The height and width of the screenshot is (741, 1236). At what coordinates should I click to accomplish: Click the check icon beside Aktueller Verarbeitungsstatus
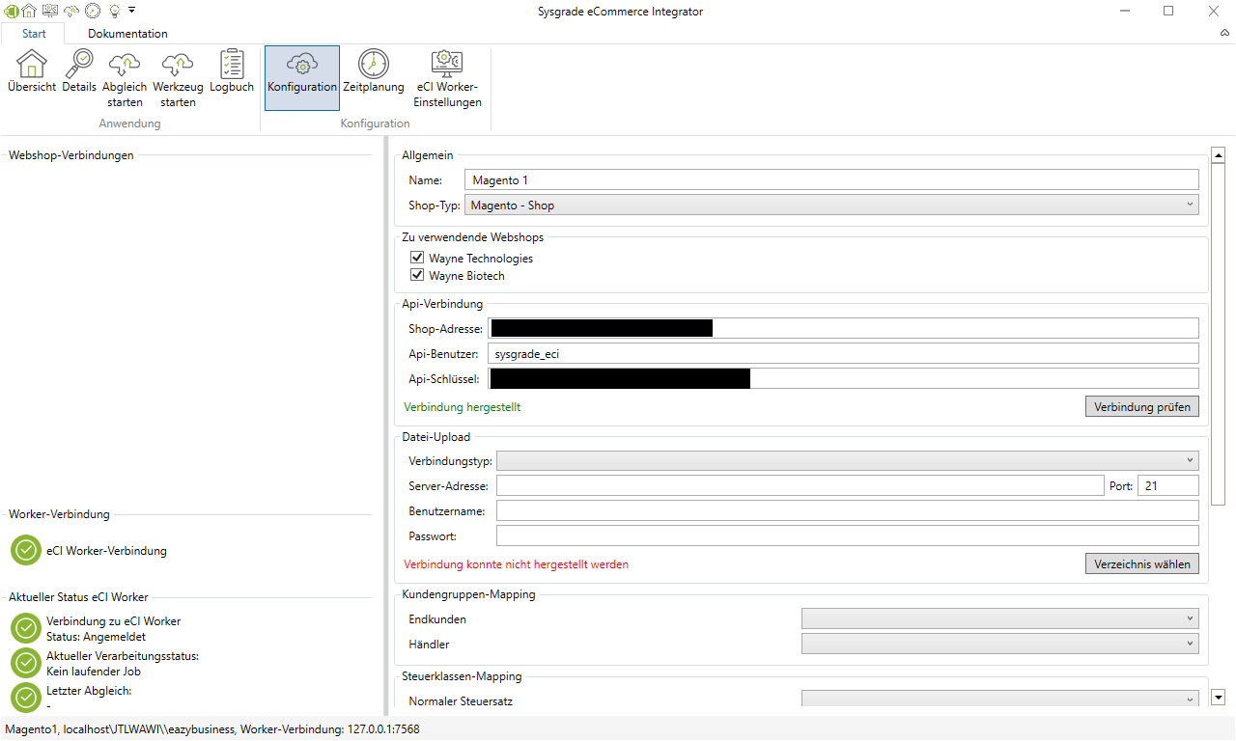point(26,663)
